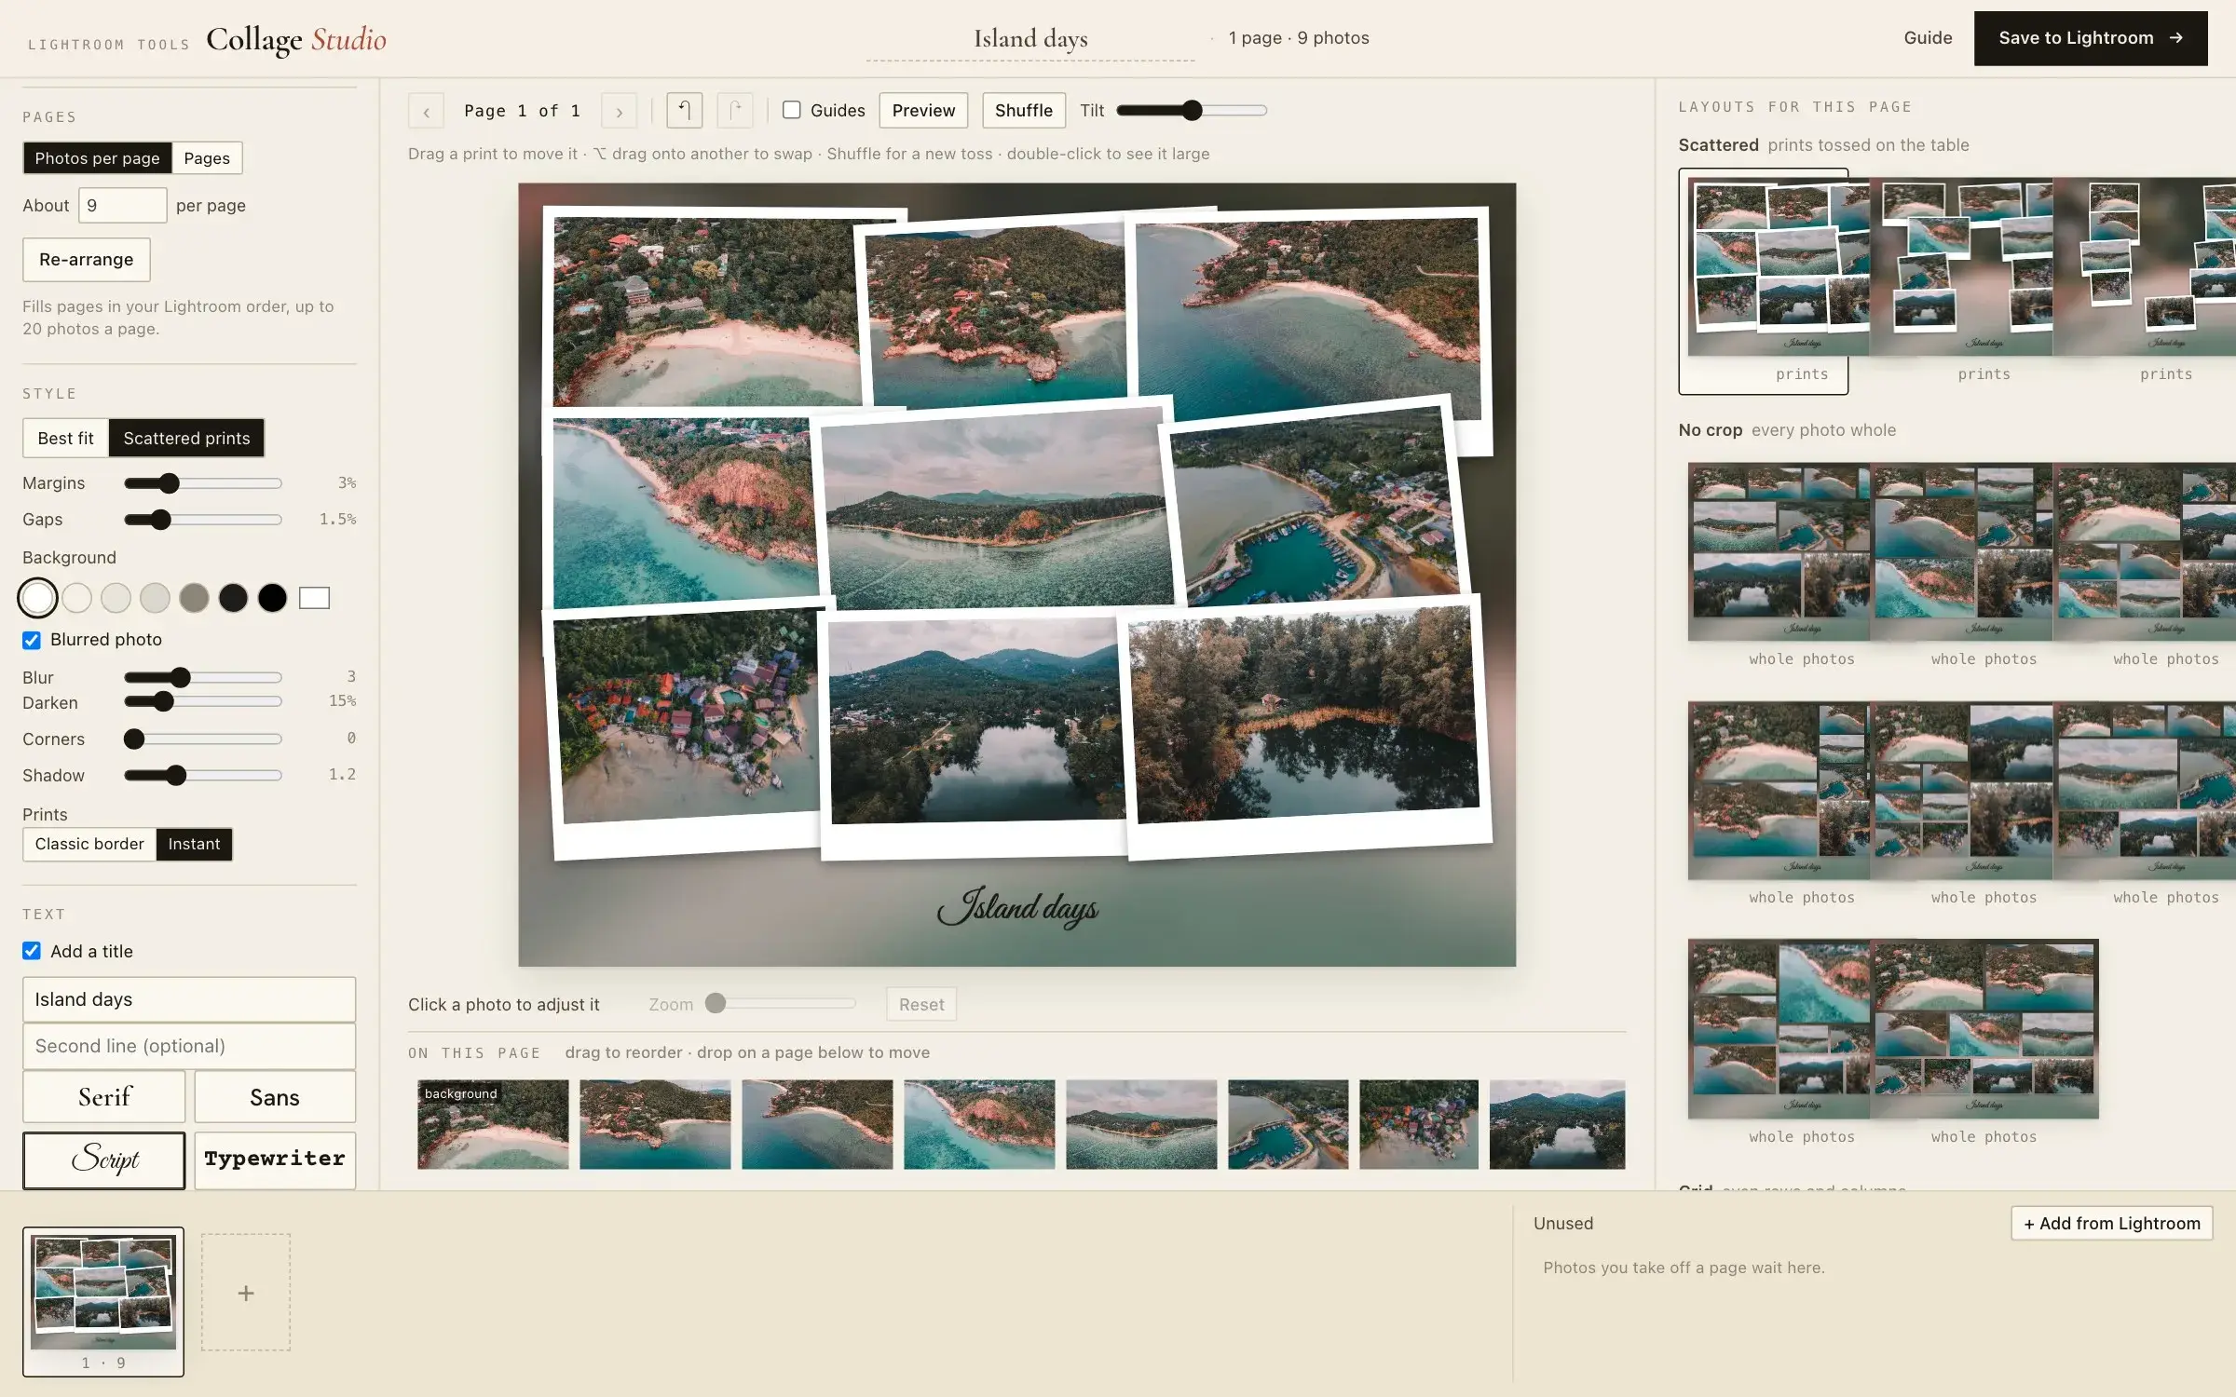Open the Guide link
Screen dimensions: 2236x1397
click(x=1928, y=38)
